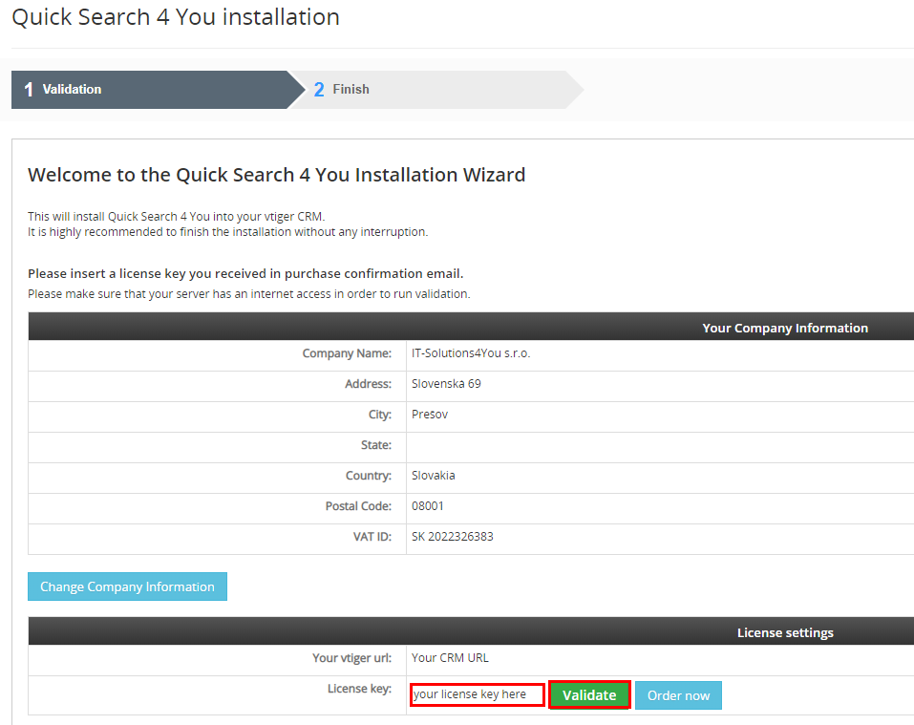Click the Quick Search 4 You installation title
The width and height of the screenshot is (914, 725).
click(176, 17)
